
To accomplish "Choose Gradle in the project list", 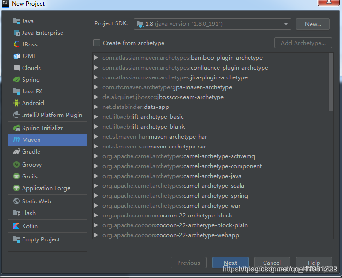I will tap(47, 152).
